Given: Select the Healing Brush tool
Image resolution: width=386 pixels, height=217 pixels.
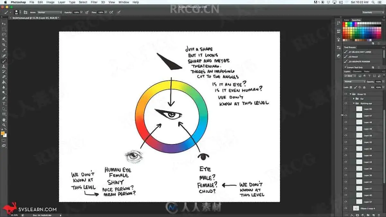Looking at the screenshot, I should 4,56.
